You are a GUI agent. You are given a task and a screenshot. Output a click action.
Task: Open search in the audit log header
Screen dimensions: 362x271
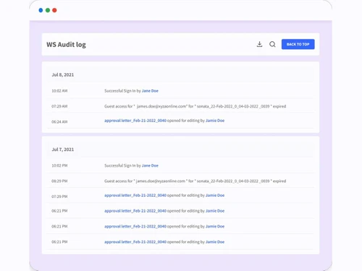click(x=272, y=44)
